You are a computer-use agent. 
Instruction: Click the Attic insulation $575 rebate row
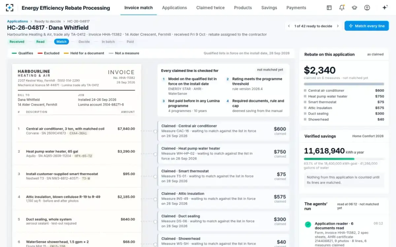344,108
